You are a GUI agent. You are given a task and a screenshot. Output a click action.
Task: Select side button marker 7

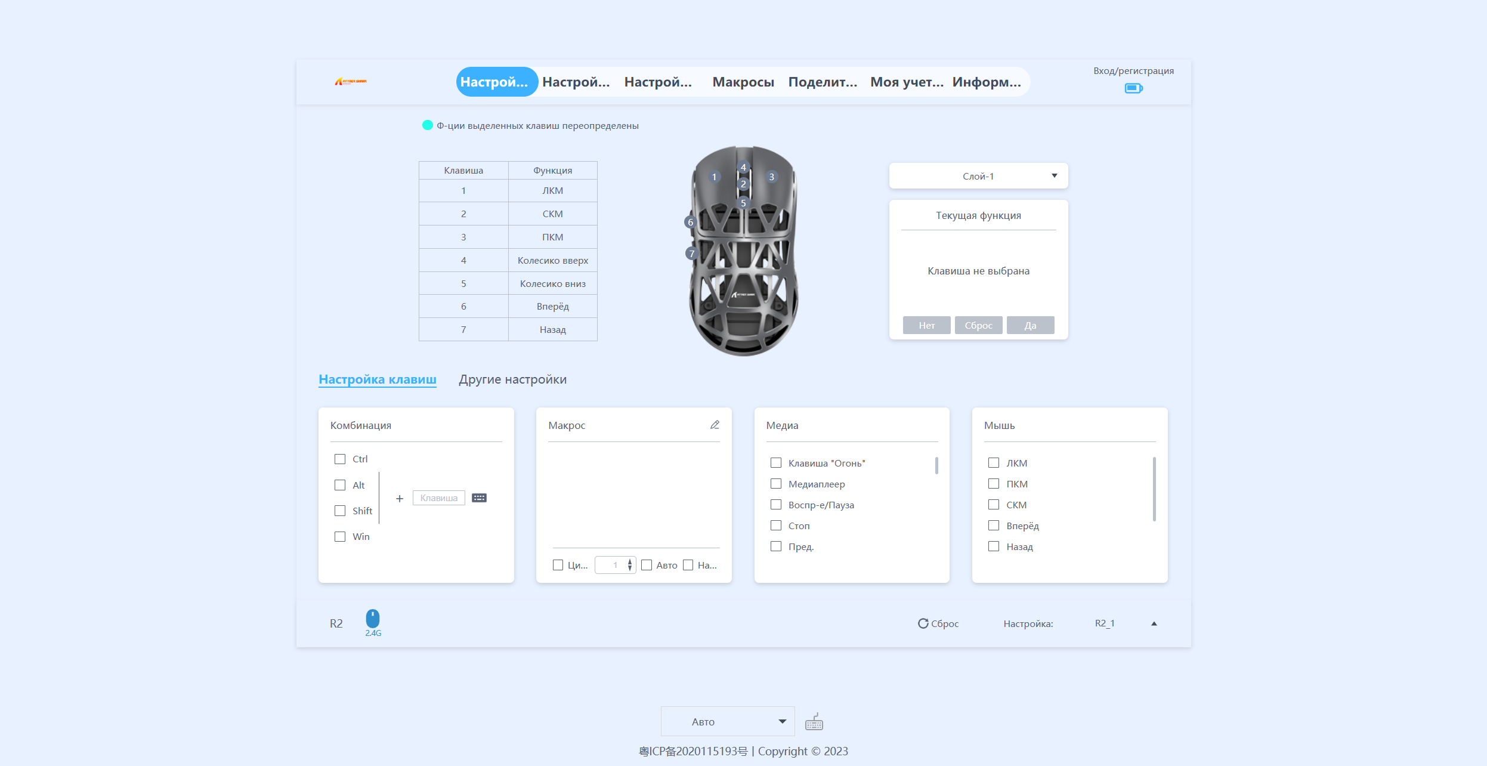pos(692,254)
